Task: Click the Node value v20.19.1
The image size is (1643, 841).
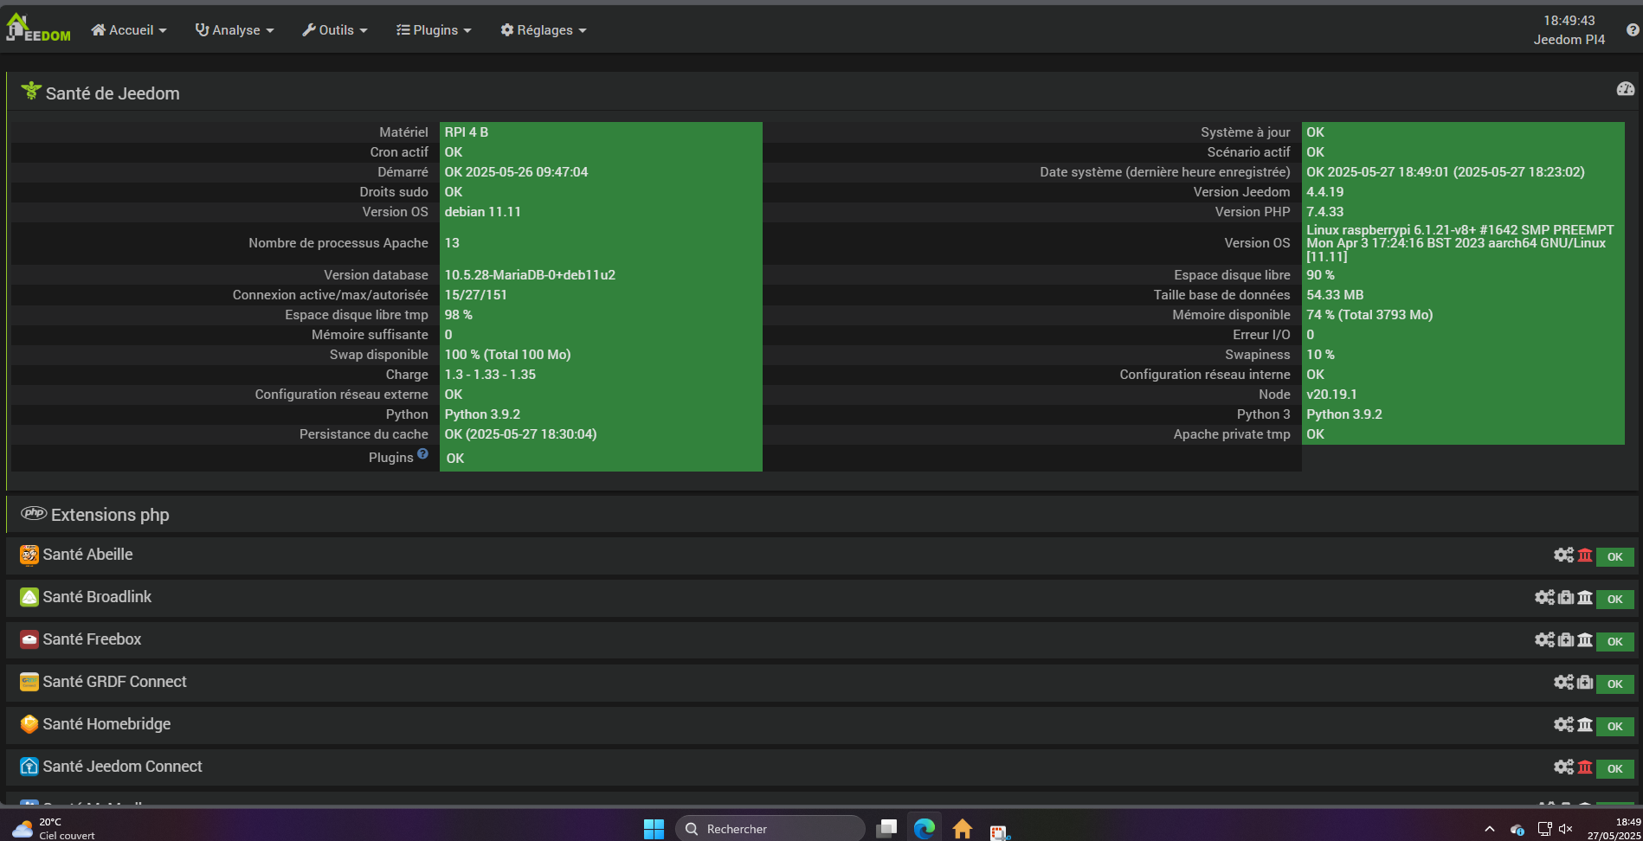Action: [x=1332, y=395]
